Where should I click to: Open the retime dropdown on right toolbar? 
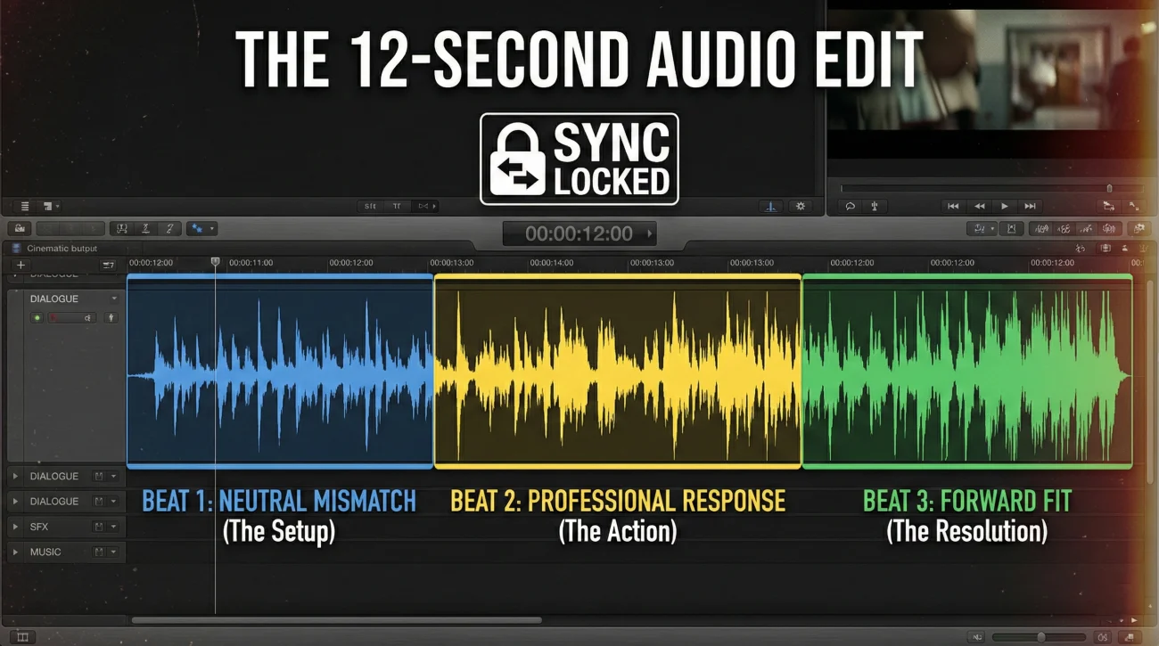pos(982,229)
